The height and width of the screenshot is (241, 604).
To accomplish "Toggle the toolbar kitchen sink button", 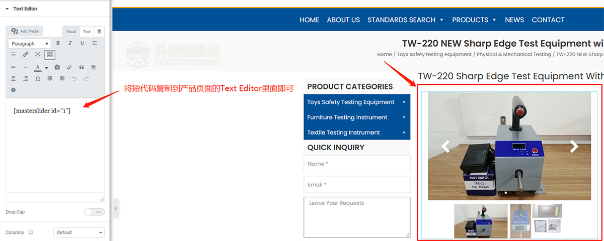I will tap(50, 54).
